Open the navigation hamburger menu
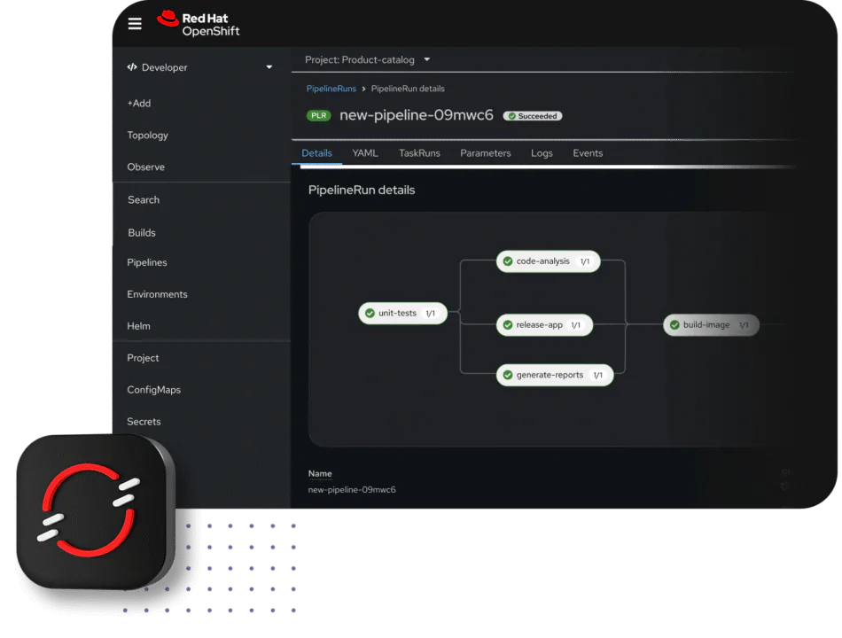The height and width of the screenshot is (638, 842). 135,23
